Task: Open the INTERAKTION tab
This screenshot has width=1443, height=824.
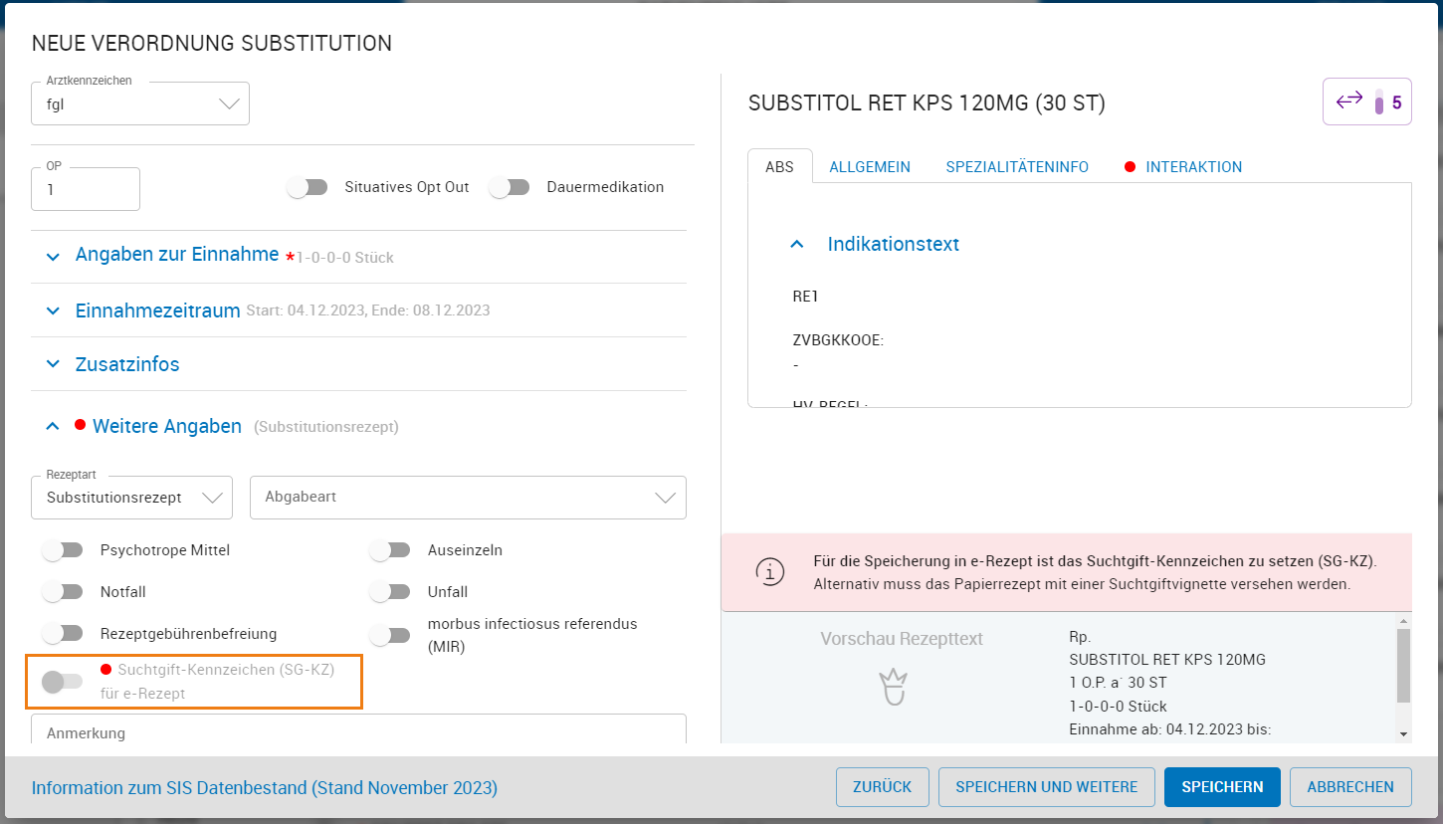Action: pyautogui.click(x=1194, y=167)
